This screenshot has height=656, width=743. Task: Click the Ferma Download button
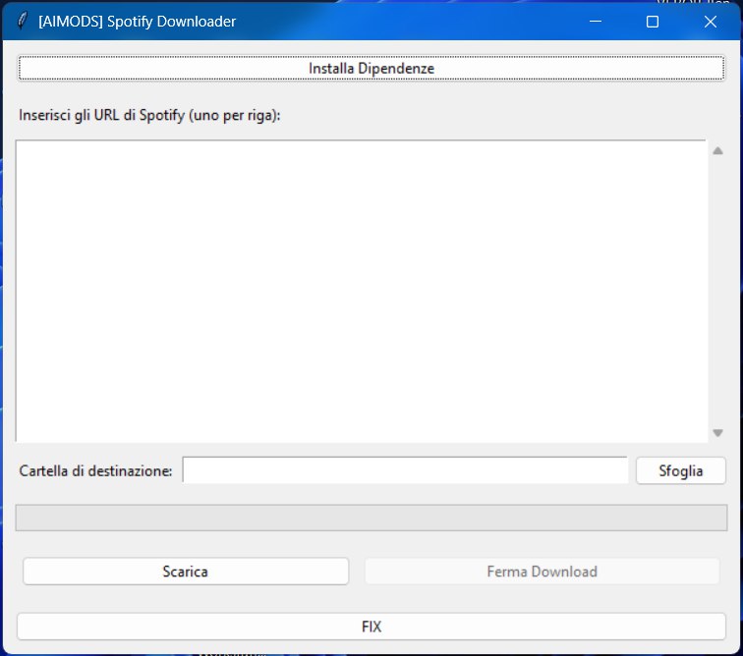[x=542, y=572]
